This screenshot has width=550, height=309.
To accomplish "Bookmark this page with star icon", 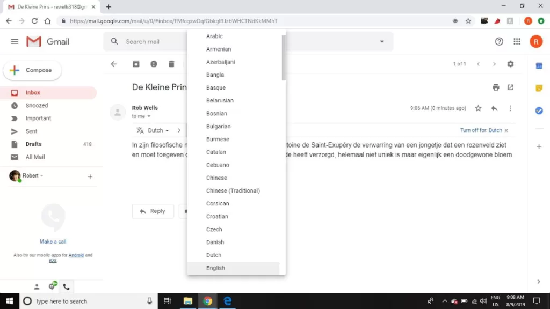I will [x=468, y=21].
